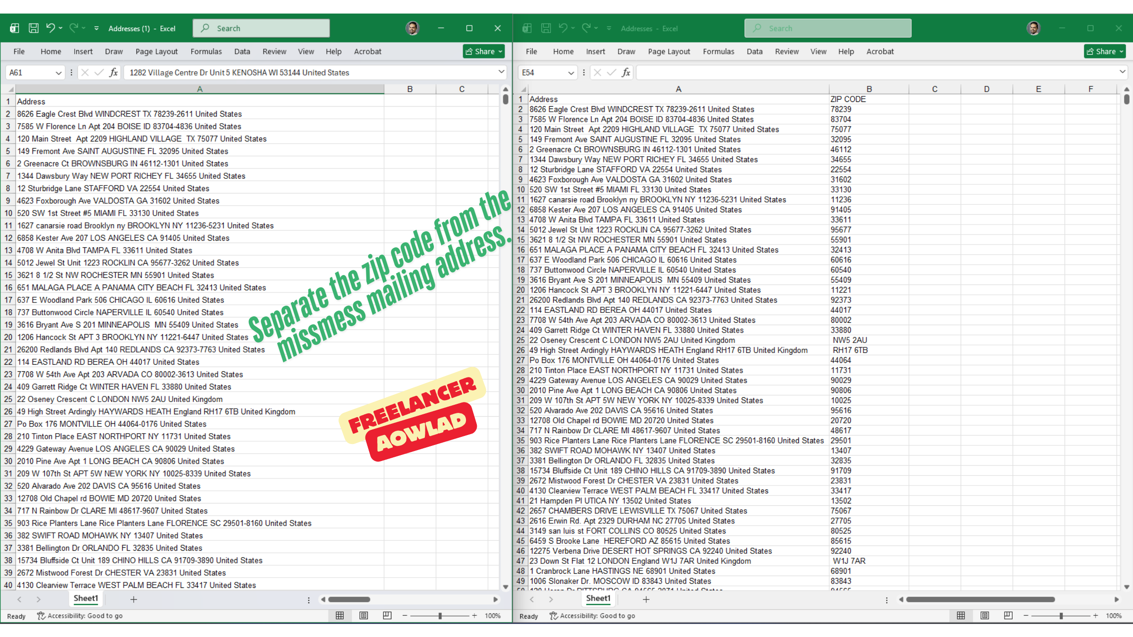Open the Acrobat ribbon tab

pos(367,51)
